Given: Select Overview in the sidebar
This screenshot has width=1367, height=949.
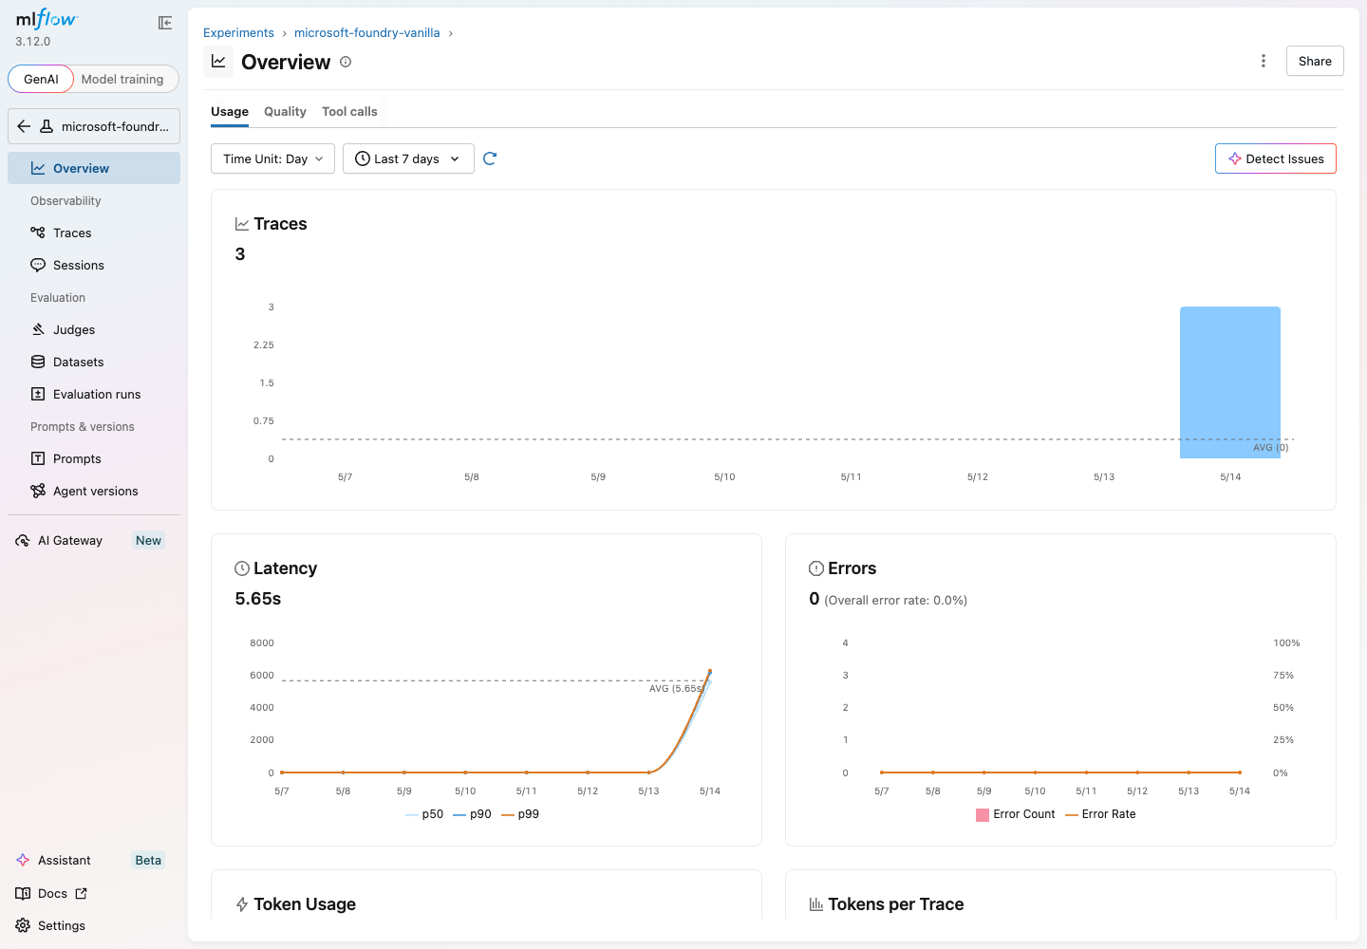Looking at the screenshot, I should click(94, 168).
